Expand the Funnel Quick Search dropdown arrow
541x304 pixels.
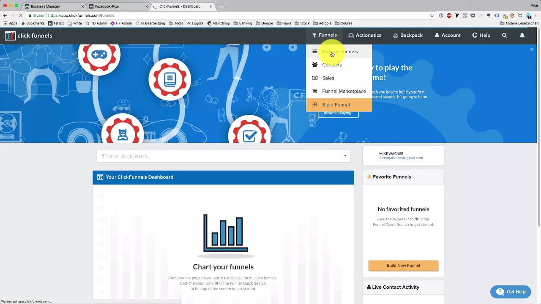(345, 156)
